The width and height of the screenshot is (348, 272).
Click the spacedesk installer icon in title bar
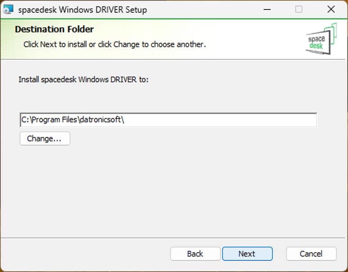click(9, 9)
